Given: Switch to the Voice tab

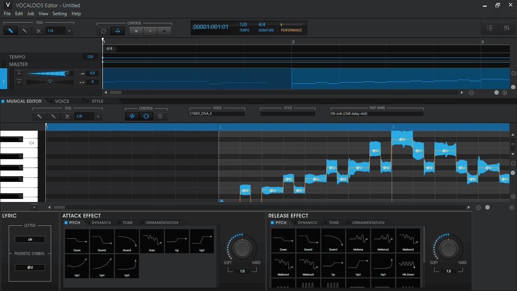Looking at the screenshot, I should click(62, 101).
